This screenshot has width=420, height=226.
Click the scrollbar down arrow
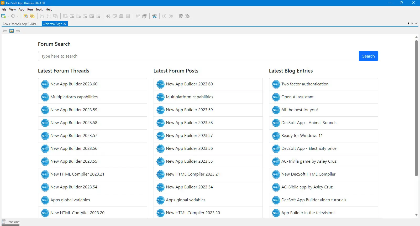coord(416,215)
